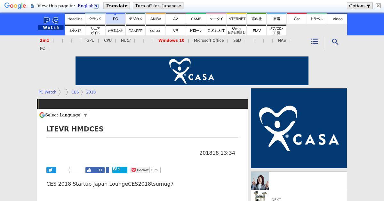Open the 家電 tab

pyautogui.click(x=276, y=19)
